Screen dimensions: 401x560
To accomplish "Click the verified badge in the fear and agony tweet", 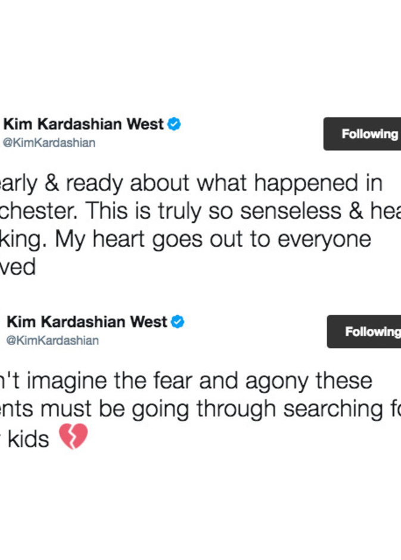I will 178,322.
